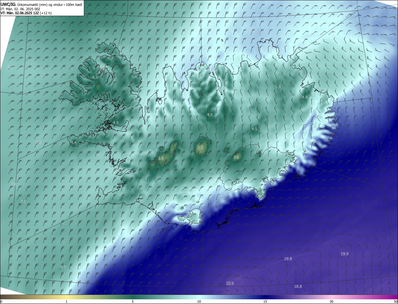
Task: Click the 3.8 value label
Action: (x=161, y=159)
